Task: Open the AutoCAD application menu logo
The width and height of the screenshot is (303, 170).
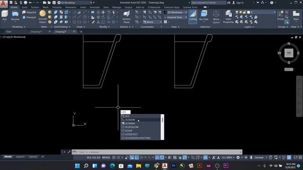Action: [x=4, y=4]
